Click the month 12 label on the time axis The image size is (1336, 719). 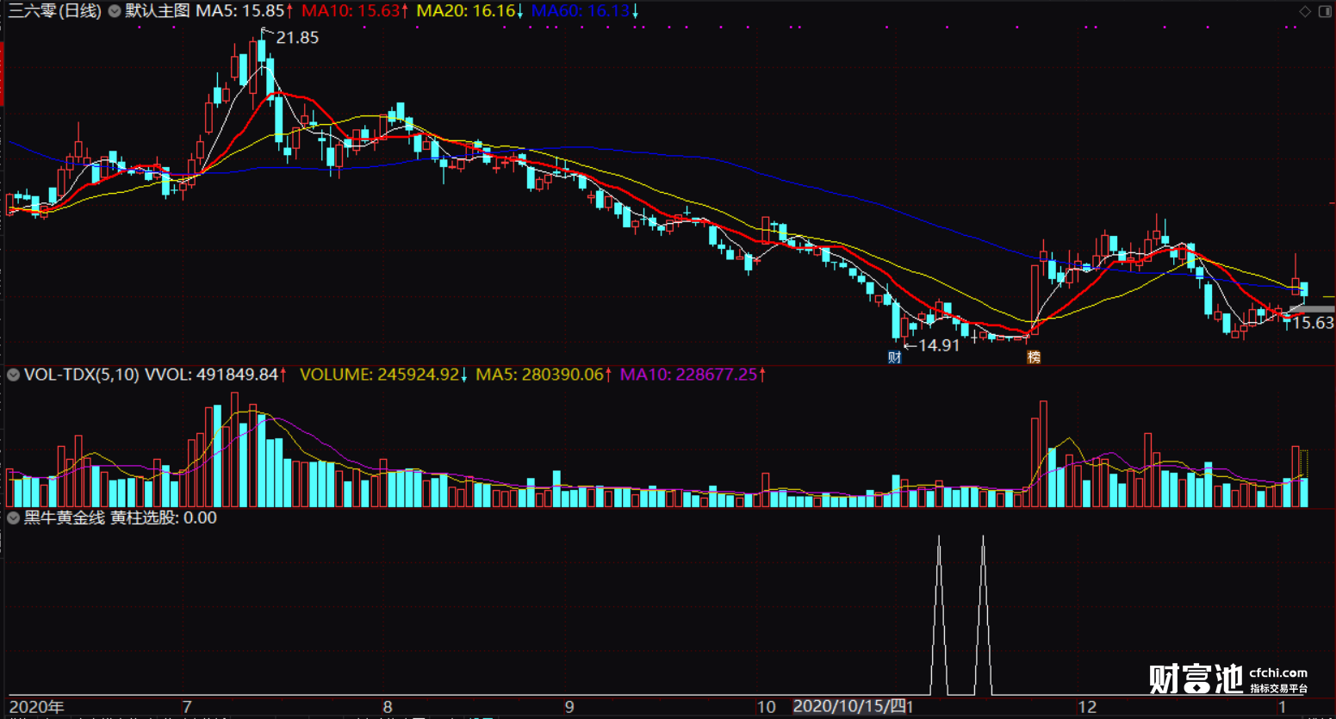point(1087,707)
